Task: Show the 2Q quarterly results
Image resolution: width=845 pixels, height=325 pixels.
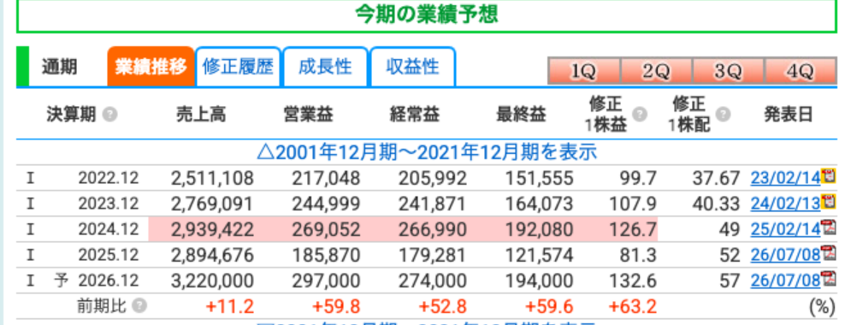Action: point(656,72)
